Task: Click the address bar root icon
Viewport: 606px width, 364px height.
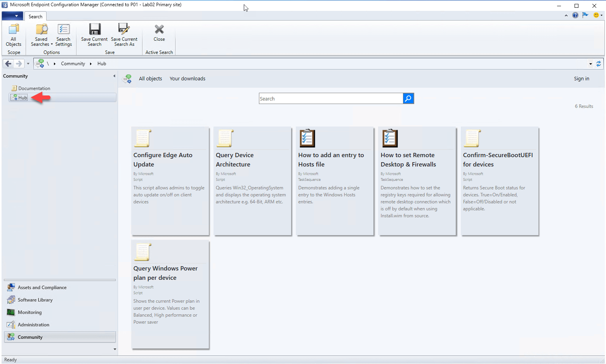Action: (x=40, y=64)
